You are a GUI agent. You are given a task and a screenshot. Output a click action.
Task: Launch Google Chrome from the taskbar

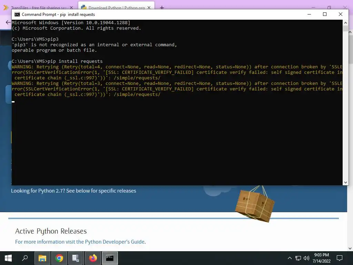59,258
